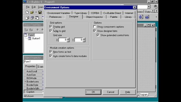This screenshot has height=102, width=181.
Task: Select the second blue component icon in palette
Action: pos(147,17)
